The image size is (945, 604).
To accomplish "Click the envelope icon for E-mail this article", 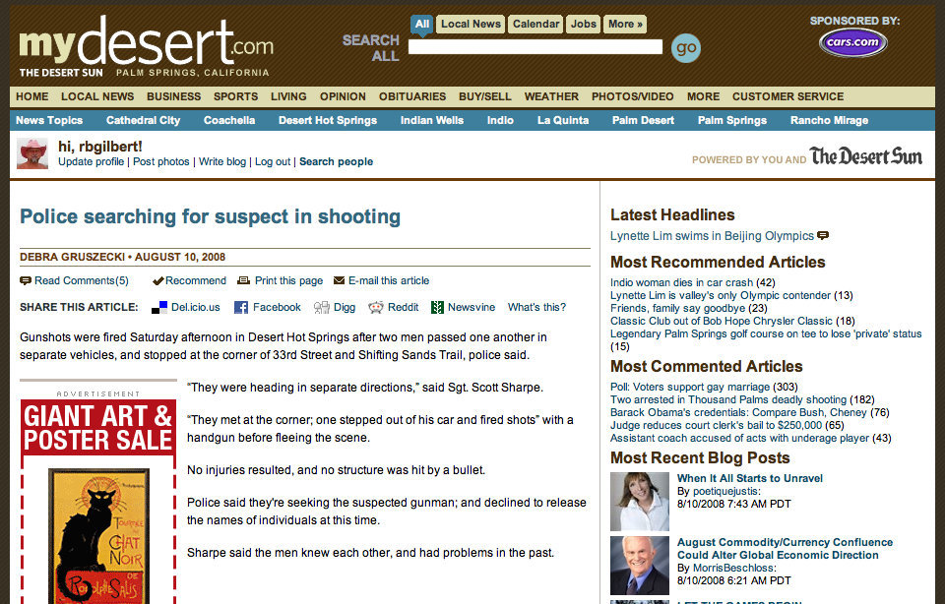I will (340, 280).
